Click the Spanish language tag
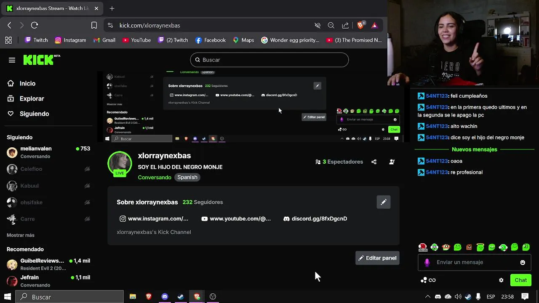This screenshot has width=539, height=303. click(x=187, y=177)
